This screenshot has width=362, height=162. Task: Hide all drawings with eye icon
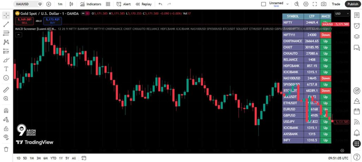click(x=6, y=137)
